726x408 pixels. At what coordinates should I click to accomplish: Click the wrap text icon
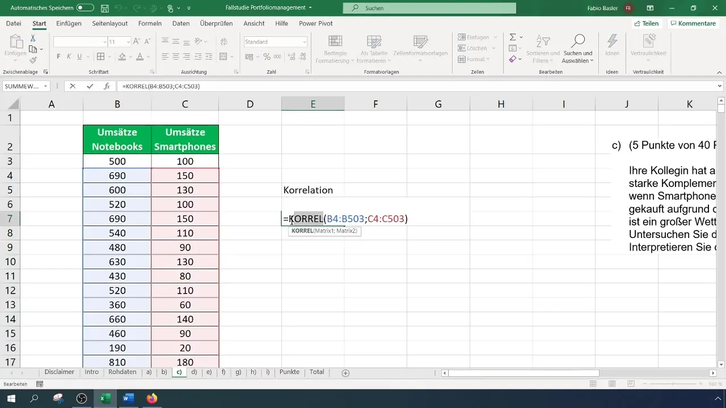pos(223,41)
